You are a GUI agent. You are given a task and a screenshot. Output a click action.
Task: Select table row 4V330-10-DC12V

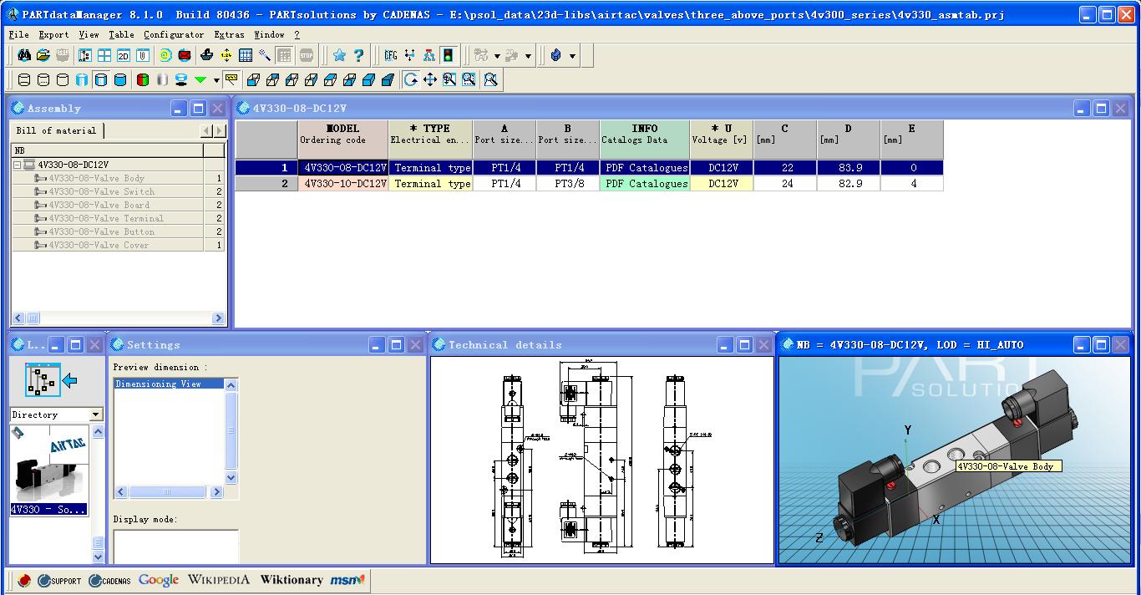click(x=589, y=184)
